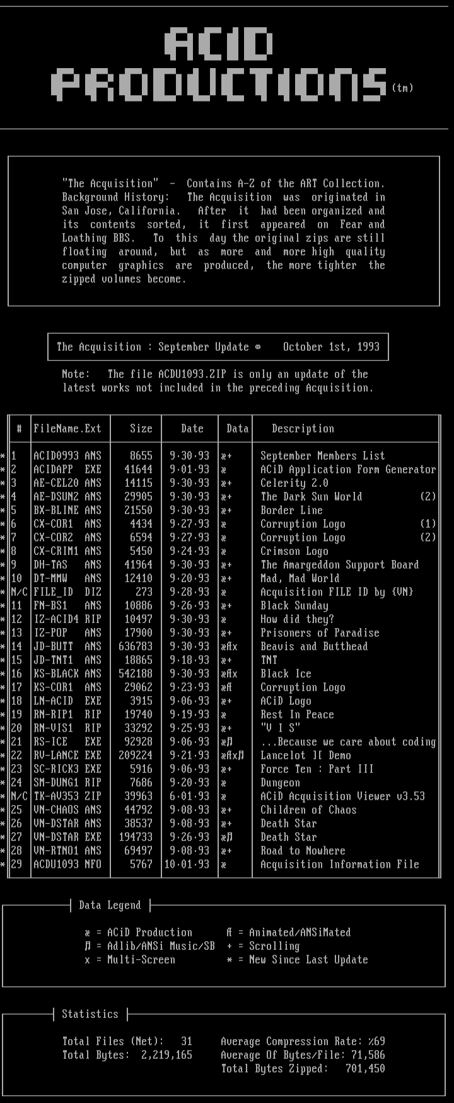Click the September Update title box
Image resolution: width=454 pixels, height=1103 pixels.
(218, 347)
